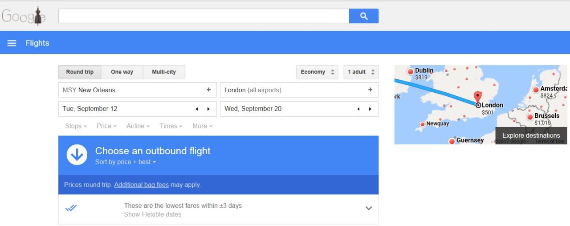This screenshot has width=570, height=226.
Task: Go to next return date arrow
Action: 370,109
